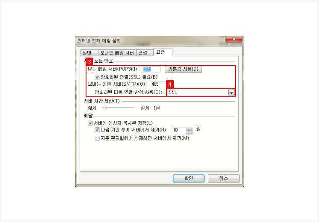Click the POP3 port number field
The image size is (319, 222).
[152, 69]
